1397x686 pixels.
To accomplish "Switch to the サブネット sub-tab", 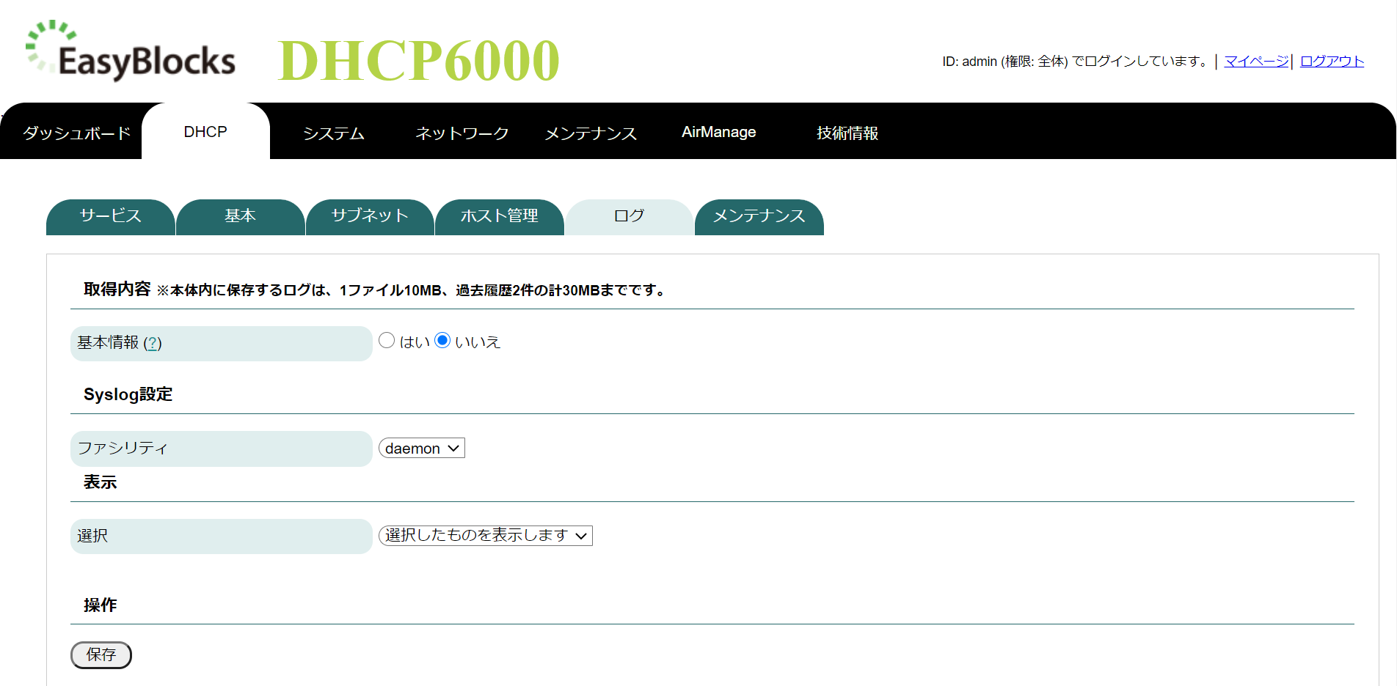I will click(370, 216).
